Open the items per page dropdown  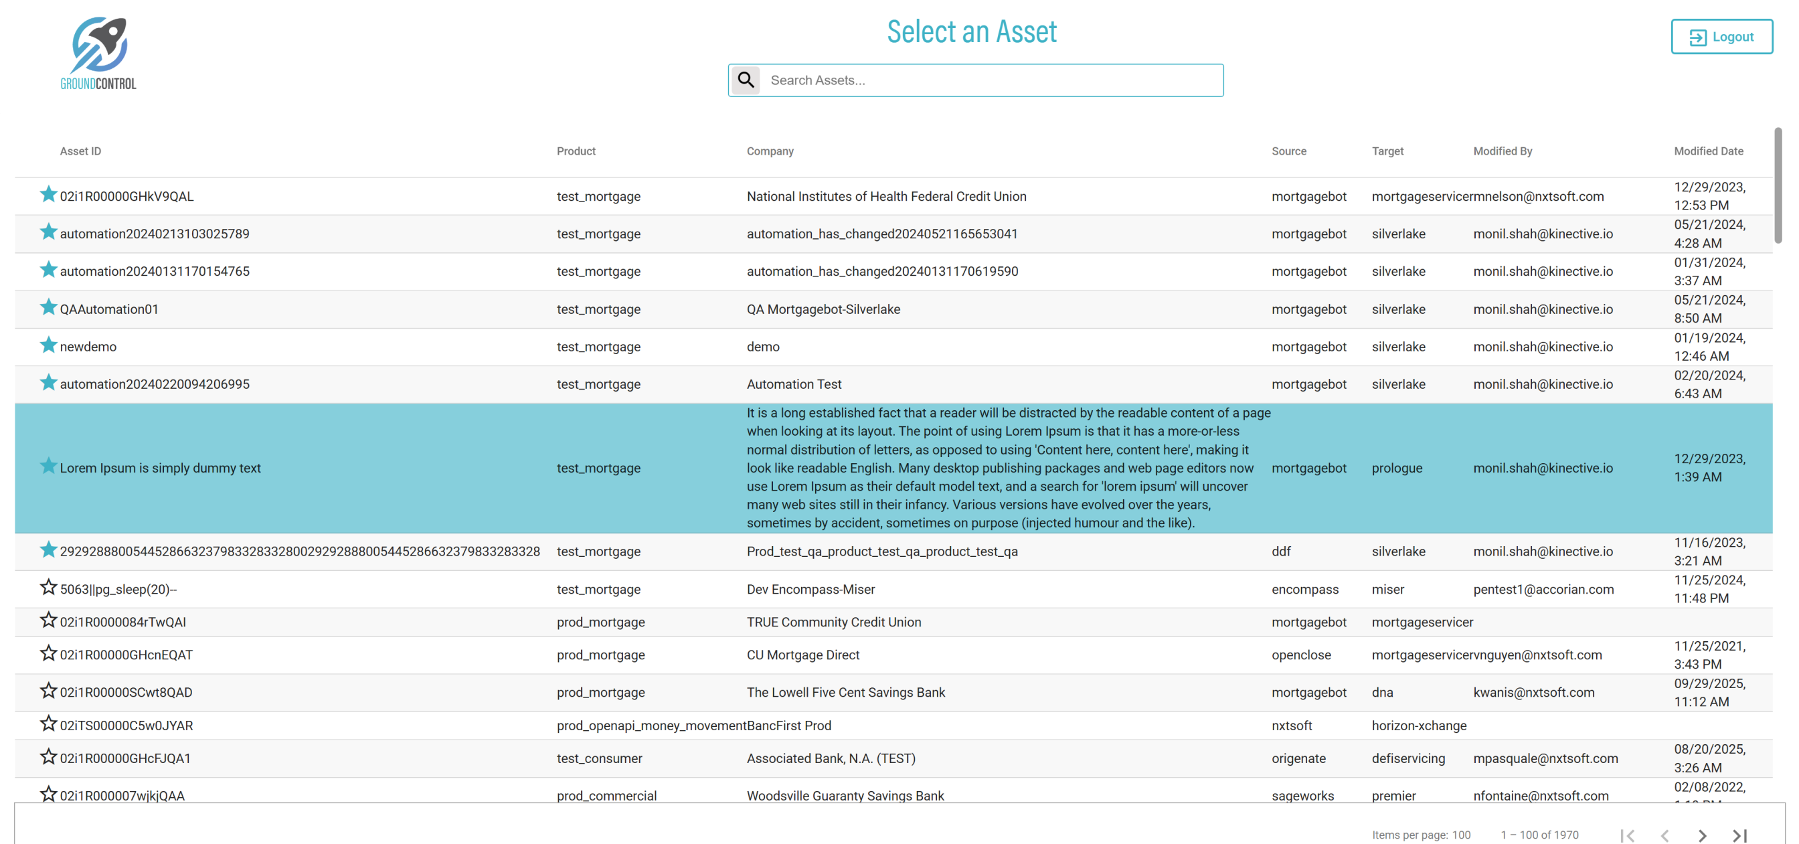point(1461,835)
